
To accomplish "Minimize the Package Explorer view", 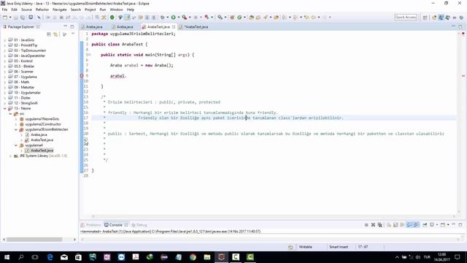I will click(x=65, y=26).
